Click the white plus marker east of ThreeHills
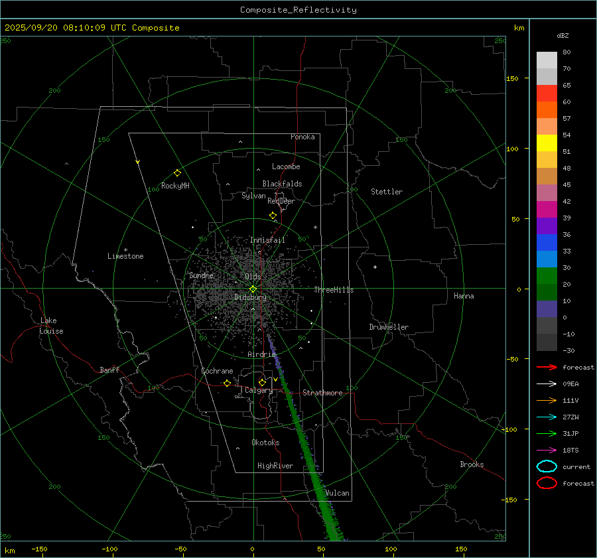Image resolution: width=597 pixels, height=558 pixels. [x=375, y=267]
